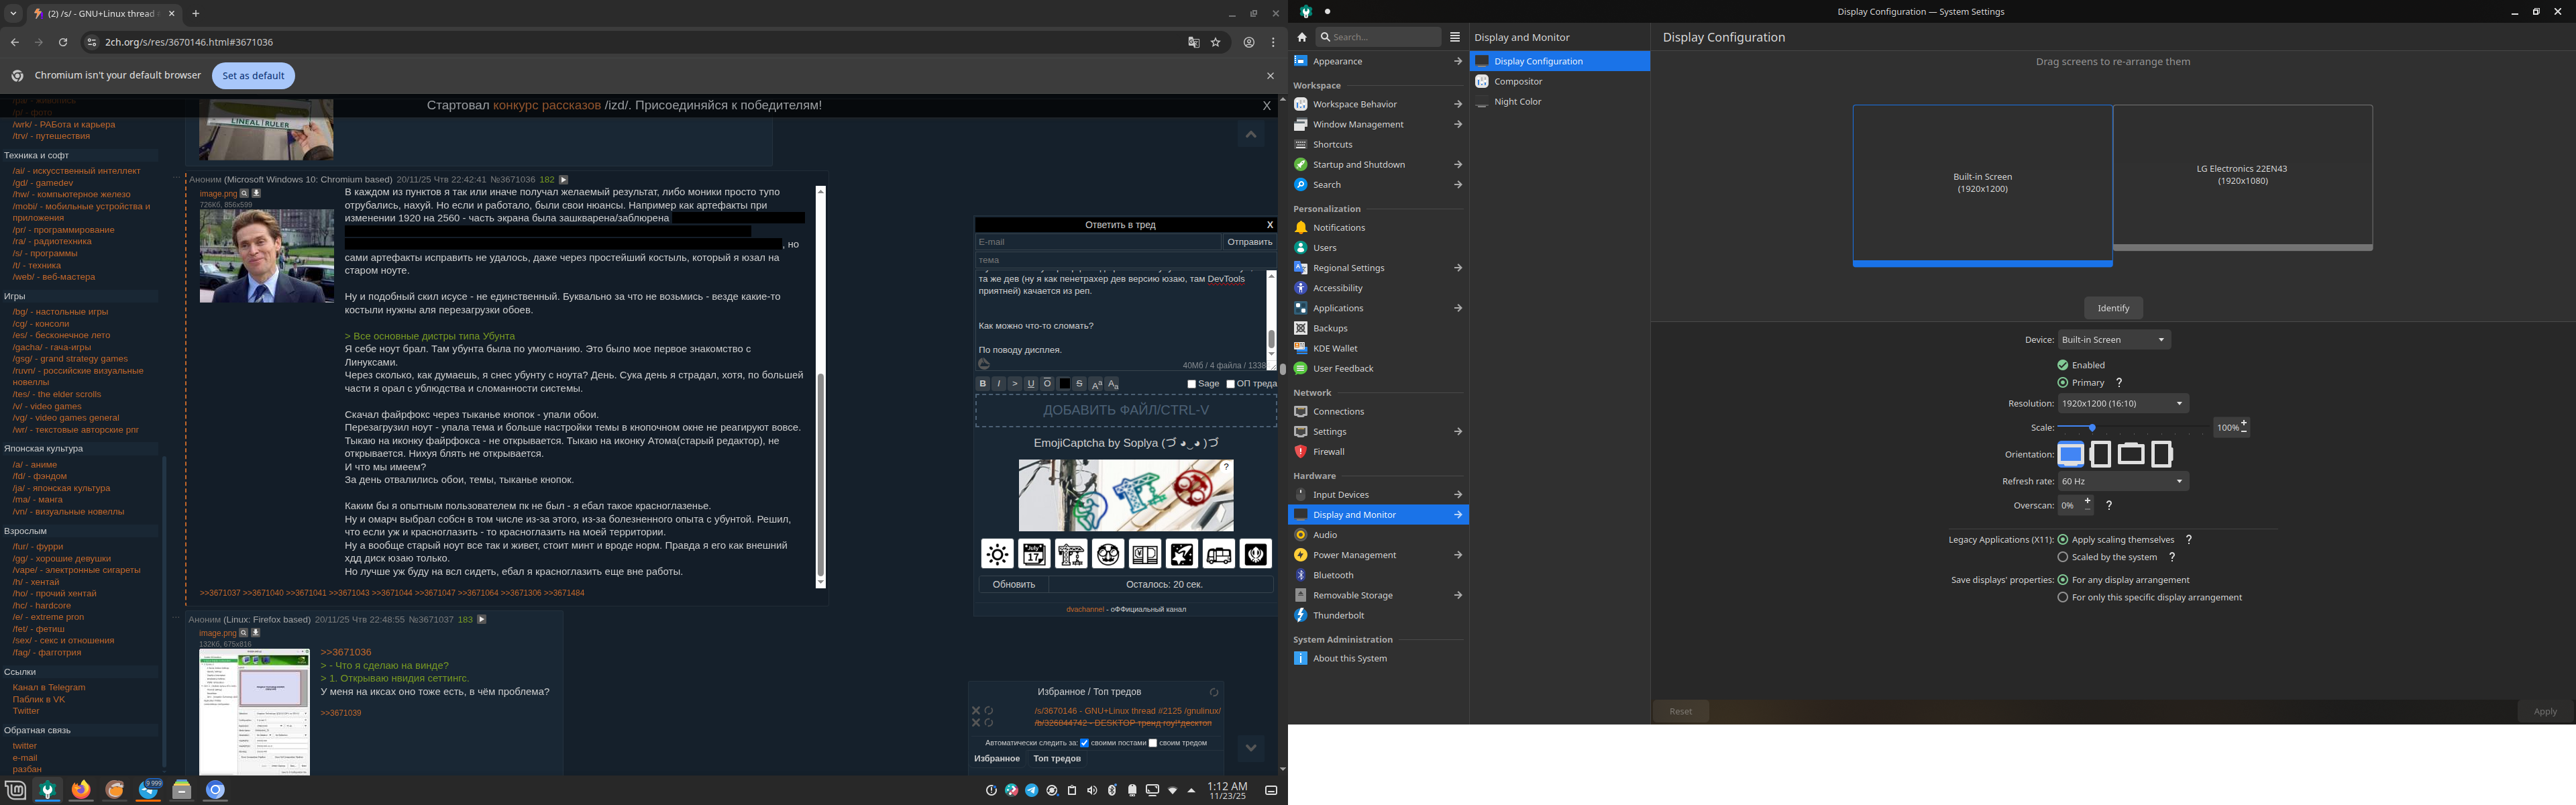The image size is (2576, 805).
Task: Pick the crane emoji captcha tile
Action: point(1071,553)
